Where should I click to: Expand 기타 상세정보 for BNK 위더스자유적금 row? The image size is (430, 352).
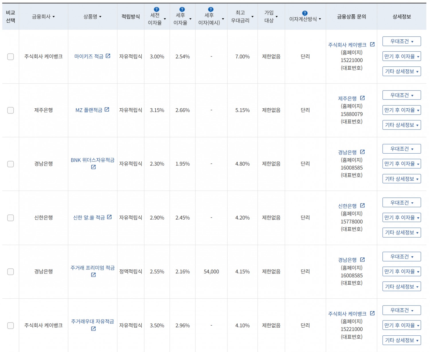[402, 179]
